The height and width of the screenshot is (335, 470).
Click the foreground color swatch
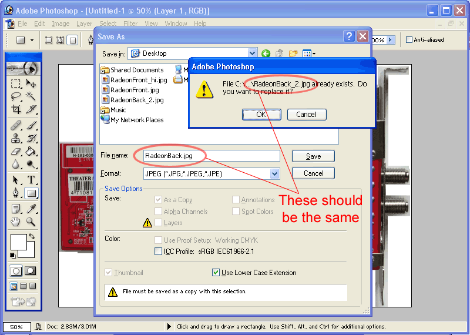(x=19, y=242)
